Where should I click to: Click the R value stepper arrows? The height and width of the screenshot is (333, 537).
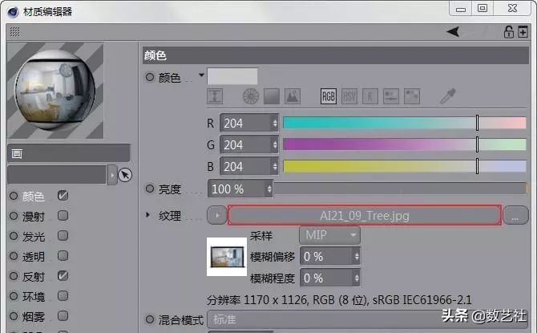(x=275, y=123)
